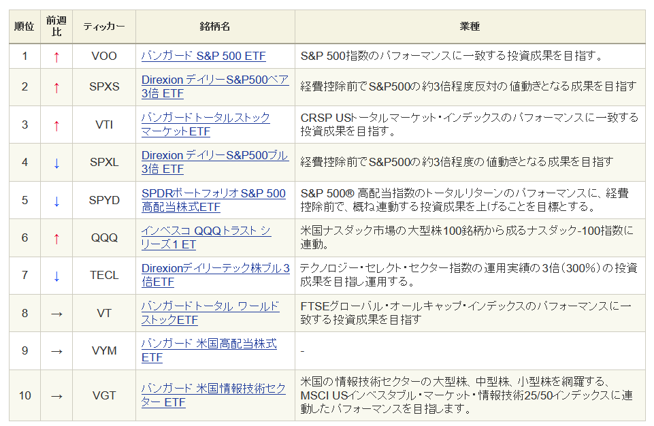Open インベスコ QQQトラスト シリーズ1 link
This screenshot has height=426, width=654.
(206, 237)
